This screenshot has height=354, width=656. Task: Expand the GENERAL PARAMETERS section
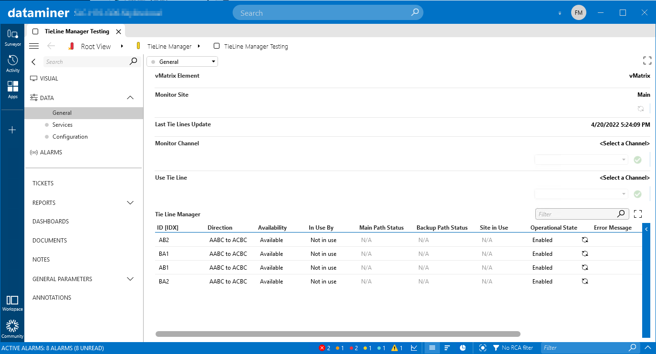pos(130,279)
